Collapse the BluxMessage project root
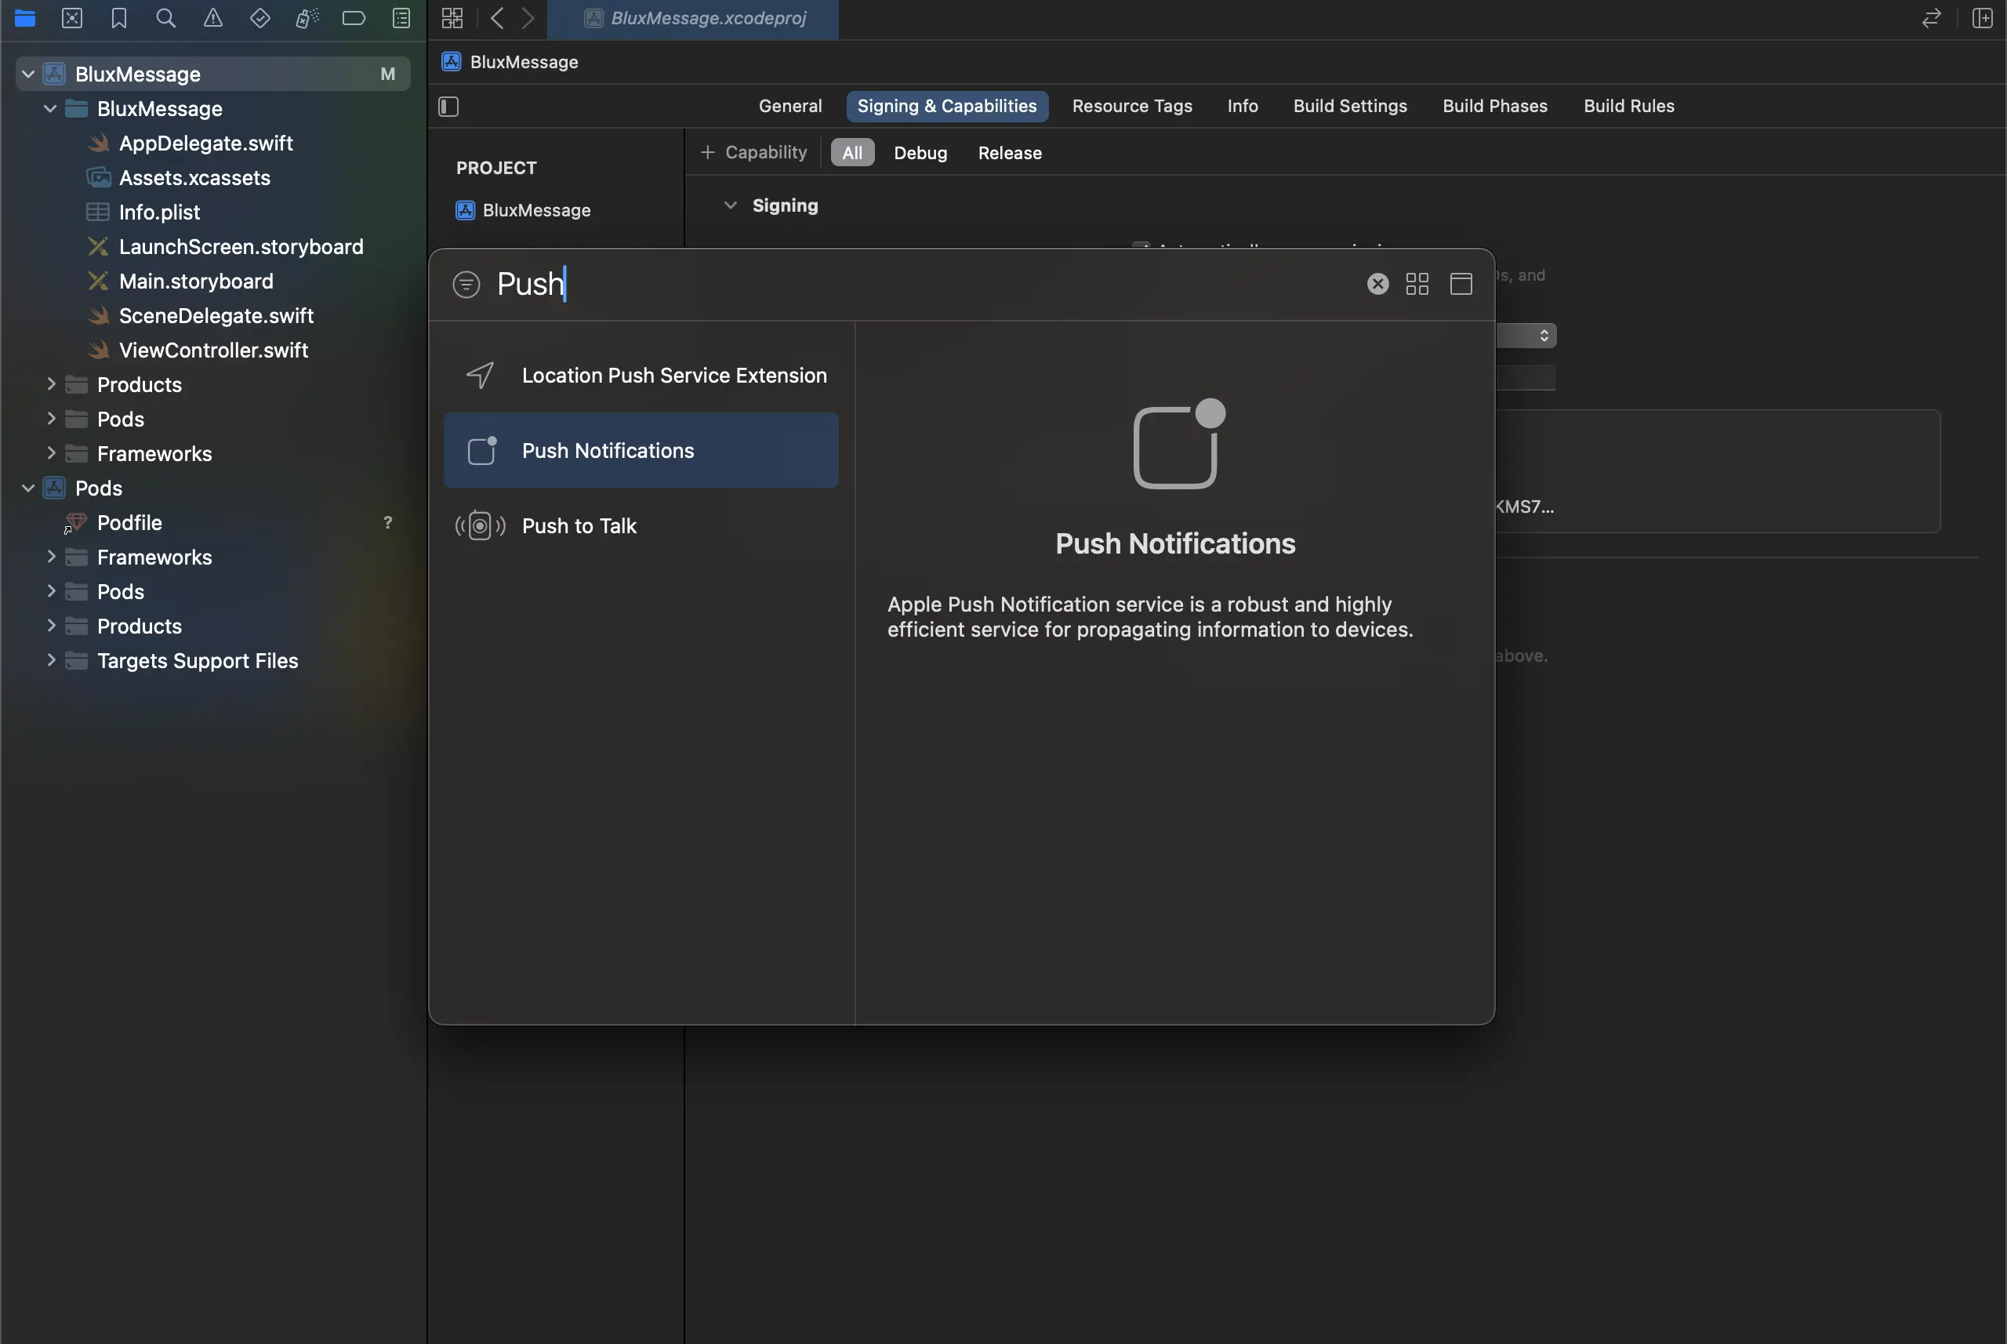2007x1344 pixels. tap(28, 74)
